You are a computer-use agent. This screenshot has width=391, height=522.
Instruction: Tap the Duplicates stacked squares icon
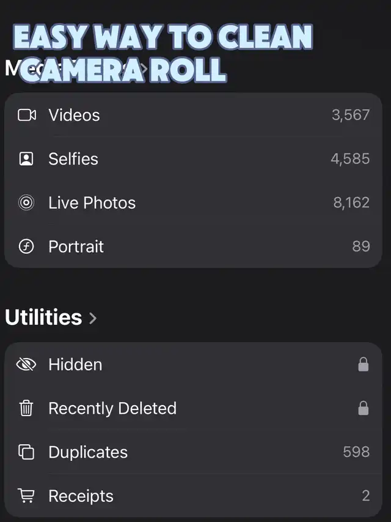pyautogui.click(x=26, y=453)
